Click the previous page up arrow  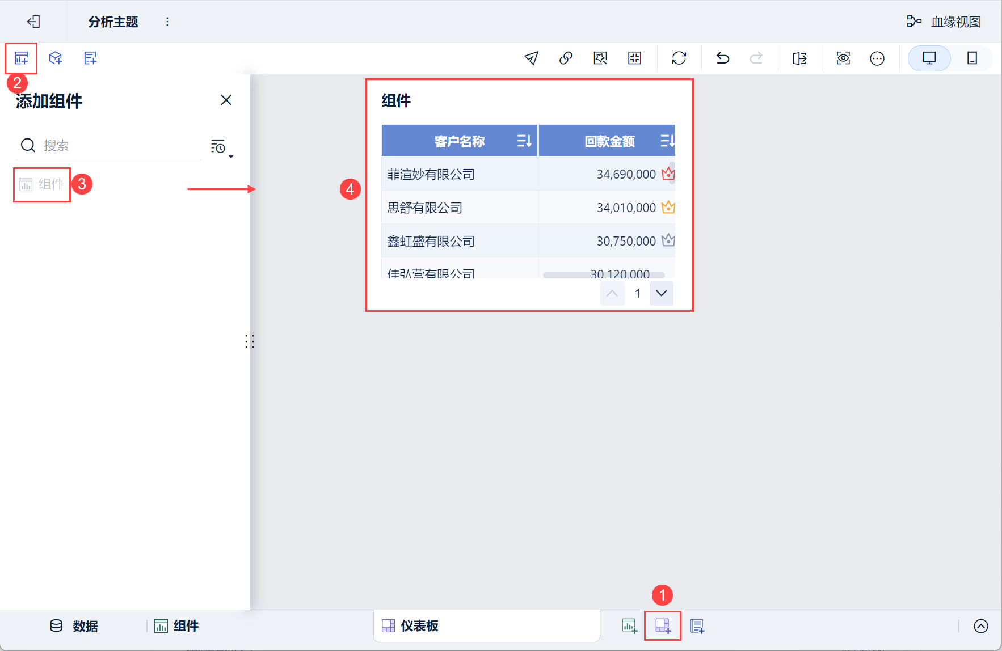(x=612, y=293)
